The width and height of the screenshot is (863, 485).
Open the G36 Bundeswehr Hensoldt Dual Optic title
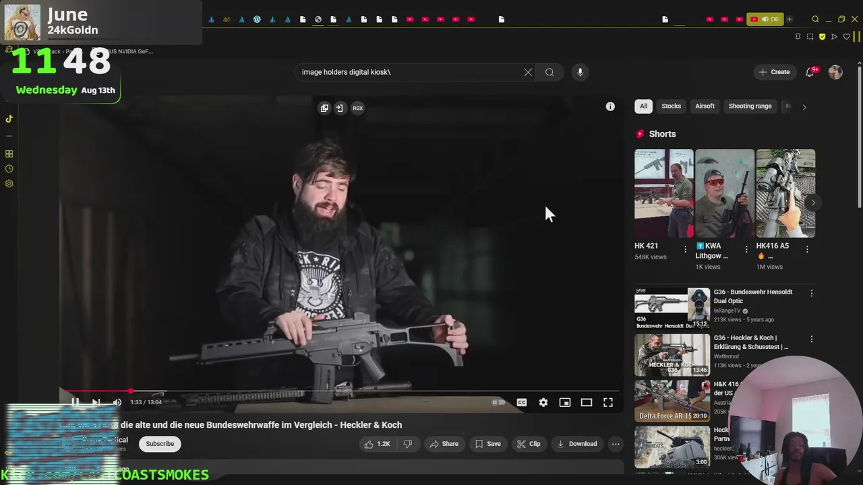pyautogui.click(x=753, y=296)
